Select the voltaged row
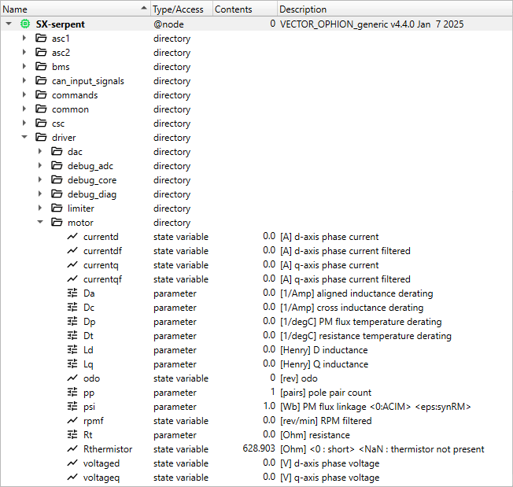This screenshot has width=513, height=487. pos(256,463)
